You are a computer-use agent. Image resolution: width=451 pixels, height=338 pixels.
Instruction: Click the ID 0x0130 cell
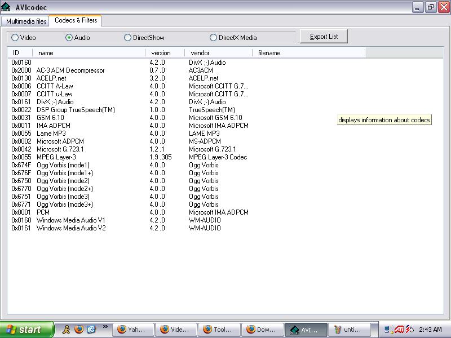pos(21,78)
